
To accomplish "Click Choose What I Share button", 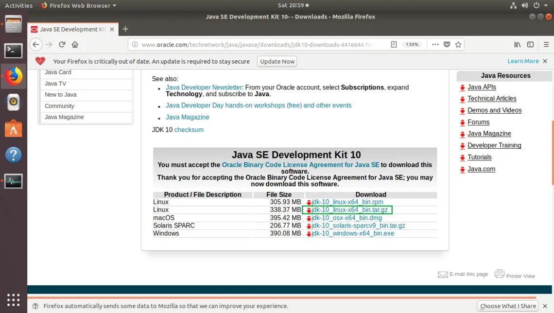I will coord(508,306).
